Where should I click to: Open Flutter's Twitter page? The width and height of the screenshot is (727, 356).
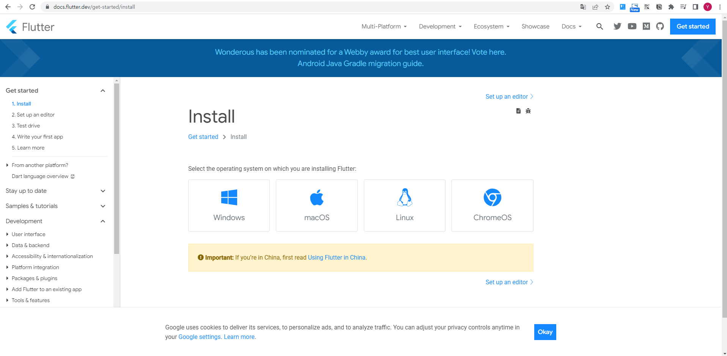(617, 26)
